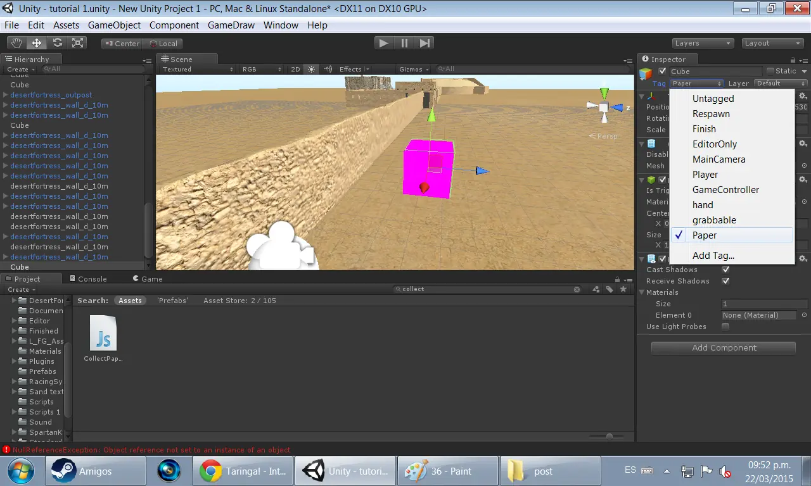Screen dimensions: 811x486
Task: Open the Mesh Renderer gear menu
Action: [x=803, y=259]
